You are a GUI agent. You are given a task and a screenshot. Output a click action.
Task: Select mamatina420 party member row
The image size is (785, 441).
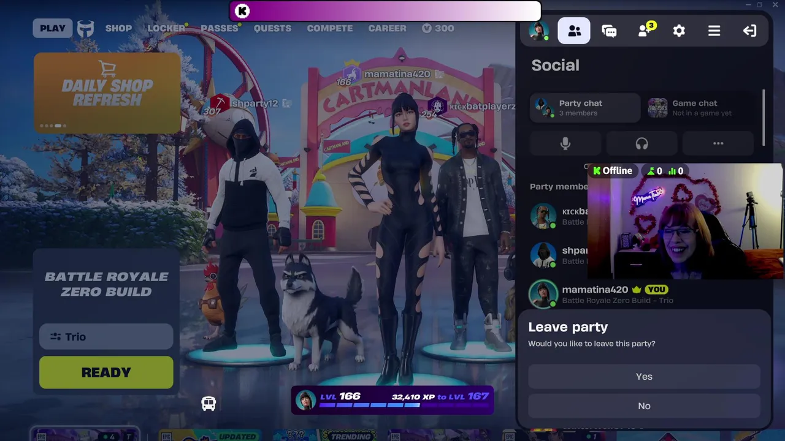pos(644,295)
